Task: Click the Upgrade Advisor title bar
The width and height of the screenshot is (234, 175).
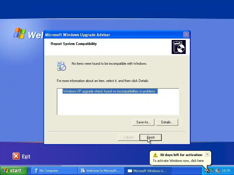Action: [113, 35]
